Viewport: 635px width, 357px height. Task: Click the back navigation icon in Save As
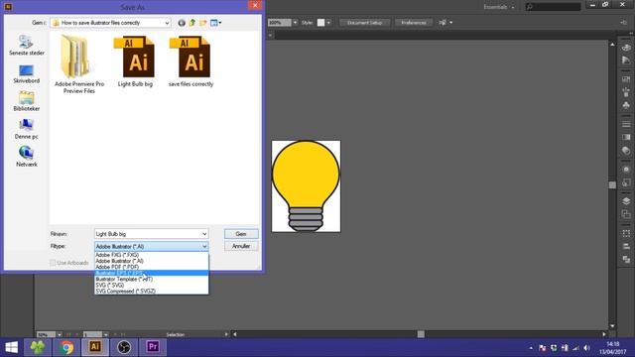tap(182, 23)
